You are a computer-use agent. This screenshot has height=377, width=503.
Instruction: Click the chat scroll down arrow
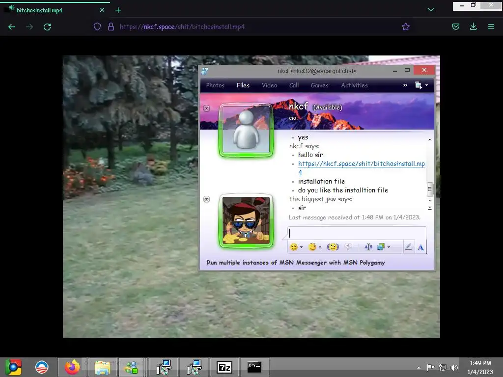[430, 200]
